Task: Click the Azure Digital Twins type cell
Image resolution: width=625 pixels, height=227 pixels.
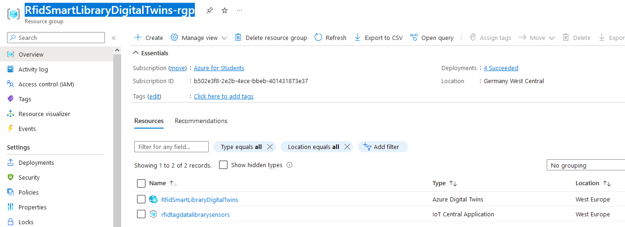Action: click(458, 199)
